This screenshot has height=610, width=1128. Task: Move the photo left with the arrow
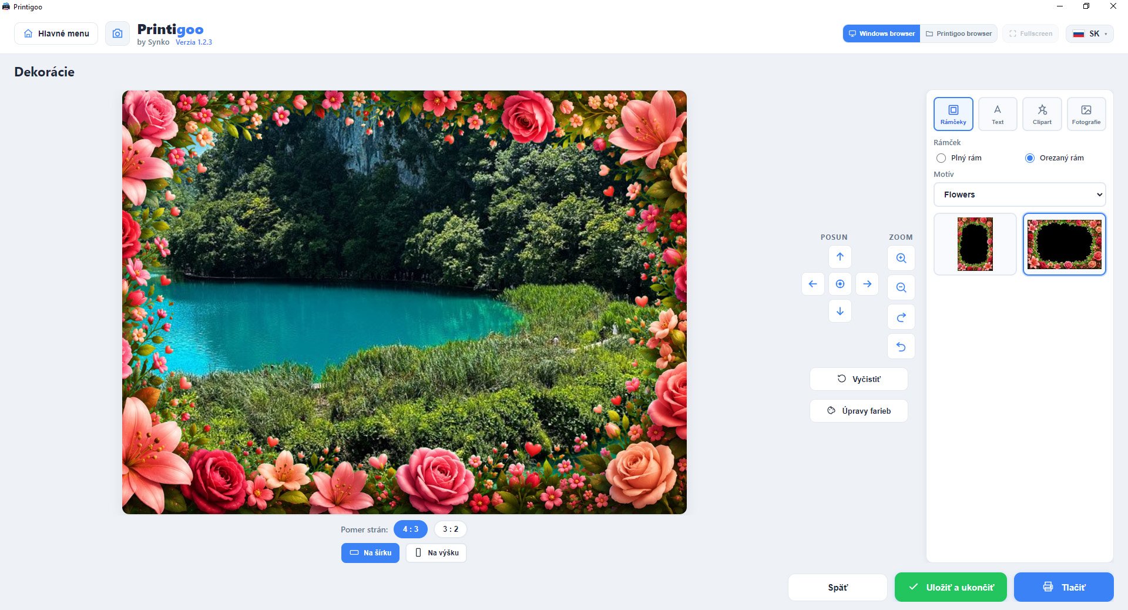(x=813, y=284)
